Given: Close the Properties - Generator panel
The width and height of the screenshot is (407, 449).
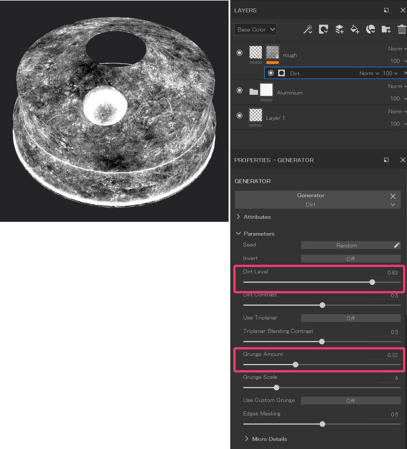Looking at the screenshot, I should 403,160.
